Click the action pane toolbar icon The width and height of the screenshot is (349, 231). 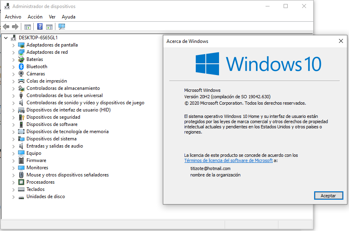point(49,27)
